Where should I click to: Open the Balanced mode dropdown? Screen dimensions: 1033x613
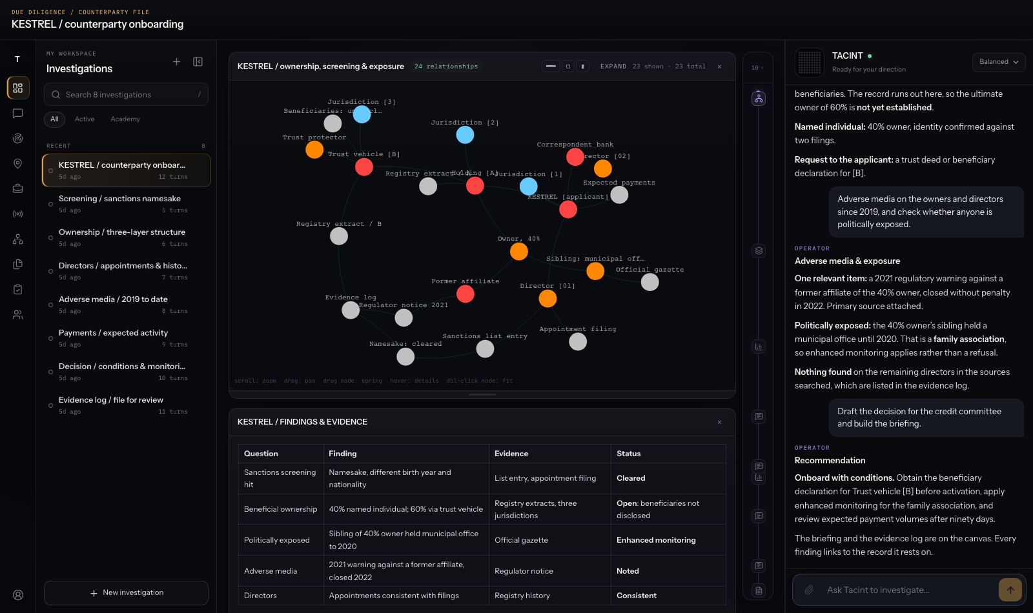(x=999, y=62)
